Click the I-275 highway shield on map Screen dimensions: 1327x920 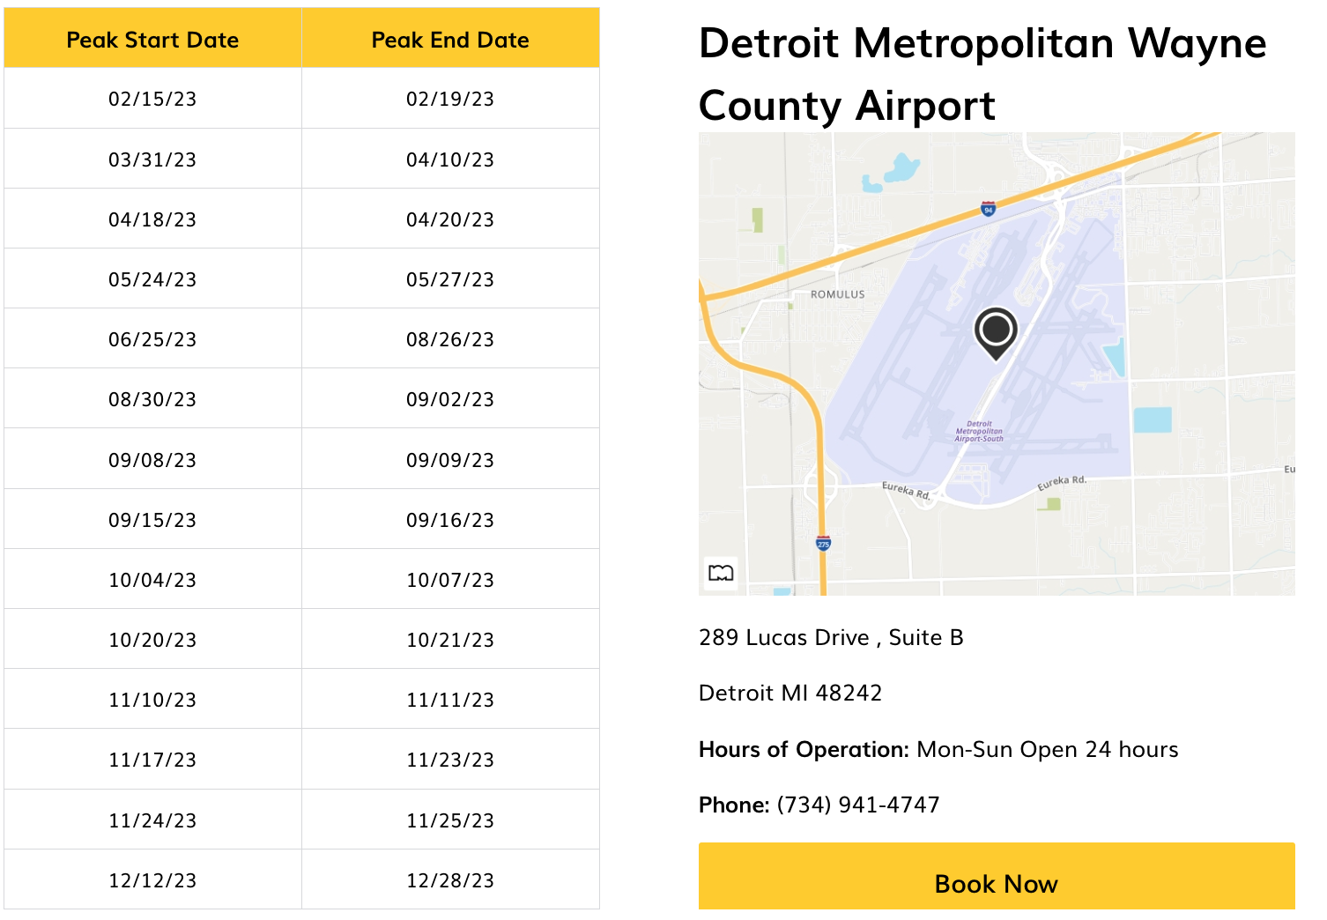coord(823,543)
